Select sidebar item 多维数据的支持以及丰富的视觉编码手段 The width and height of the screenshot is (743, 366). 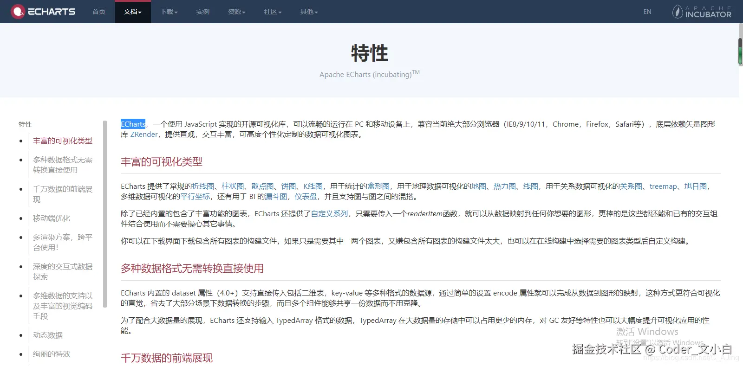click(63, 306)
